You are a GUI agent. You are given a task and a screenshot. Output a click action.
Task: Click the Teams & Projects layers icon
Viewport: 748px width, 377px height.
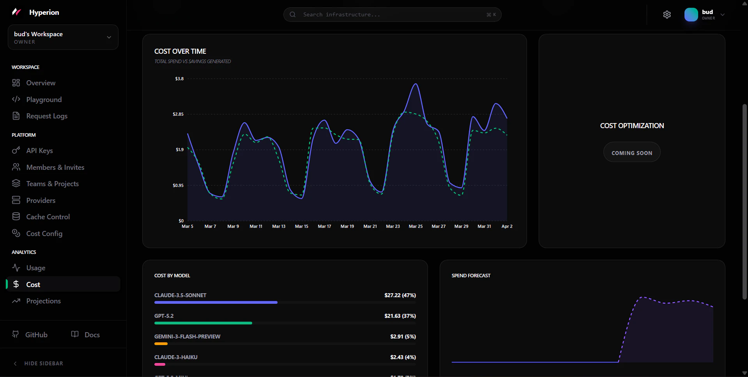16,183
